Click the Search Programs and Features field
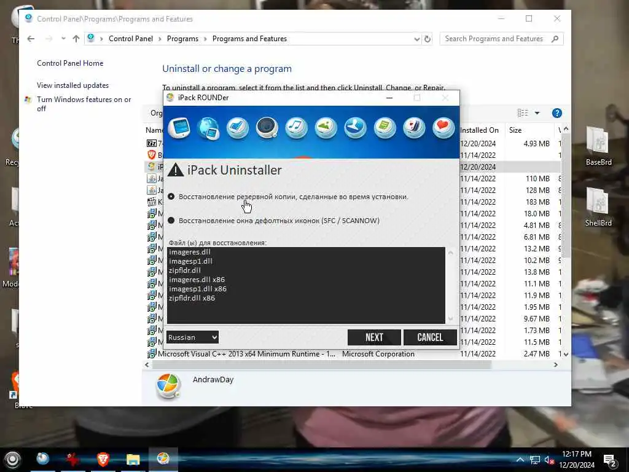 pos(501,39)
